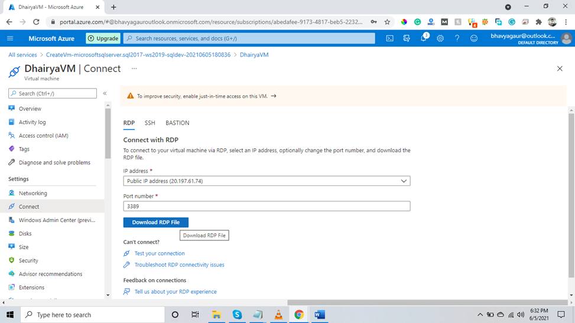Switch to the SSH tab
The width and height of the screenshot is (575, 323).
[x=150, y=123]
